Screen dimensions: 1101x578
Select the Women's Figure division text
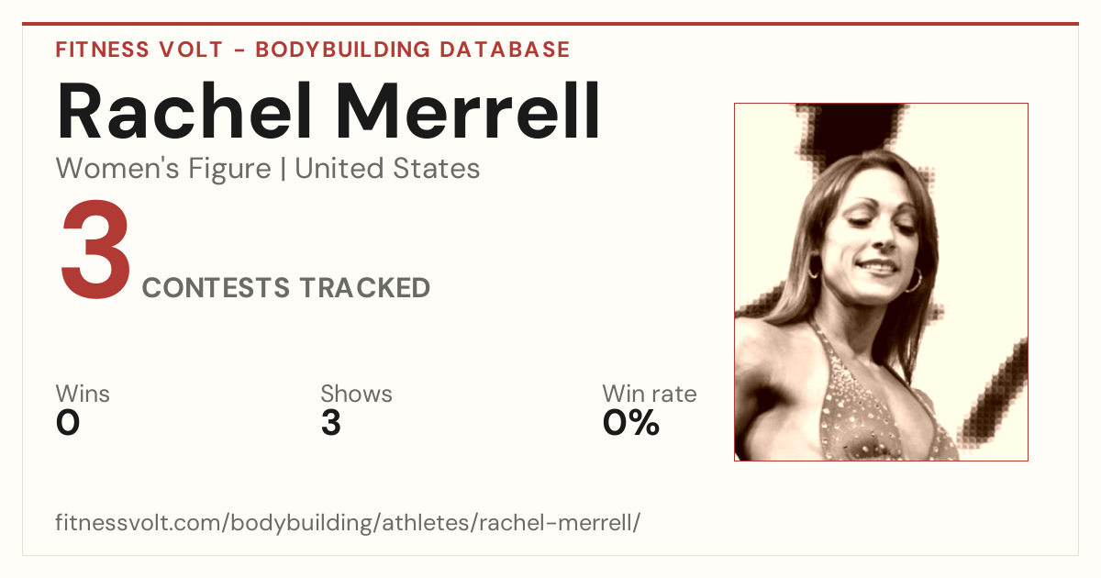click(163, 169)
